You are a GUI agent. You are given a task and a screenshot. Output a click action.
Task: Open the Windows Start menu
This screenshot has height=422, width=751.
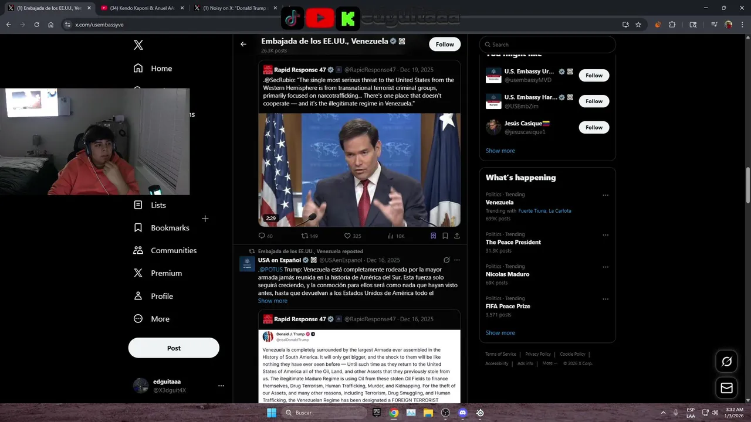[x=271, y=413]
